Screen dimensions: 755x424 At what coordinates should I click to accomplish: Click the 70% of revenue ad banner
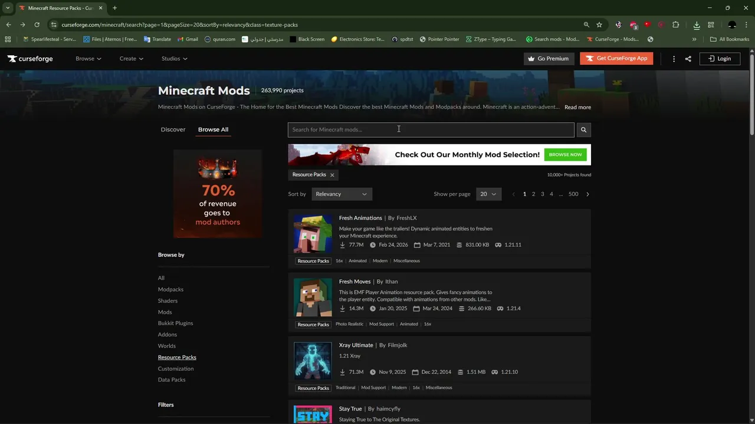[218, 194]
